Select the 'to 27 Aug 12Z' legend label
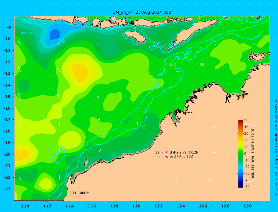The height and width of the screenshot is (212, 278). 181,156
